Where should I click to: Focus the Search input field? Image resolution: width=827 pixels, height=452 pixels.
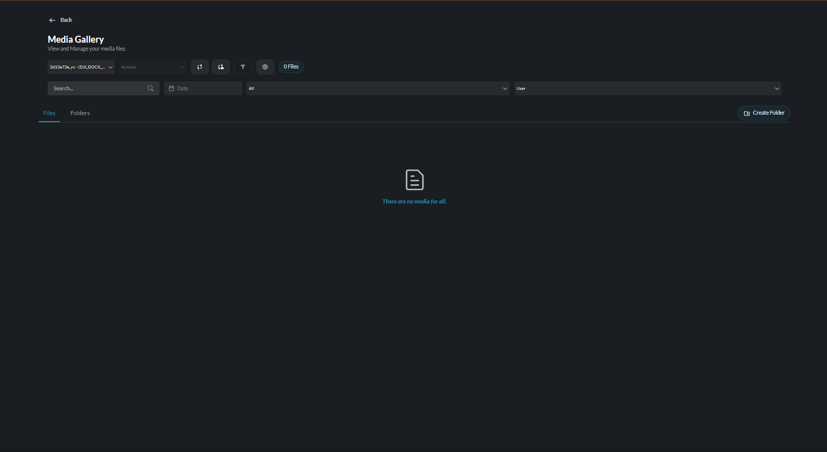pos(103,88)
